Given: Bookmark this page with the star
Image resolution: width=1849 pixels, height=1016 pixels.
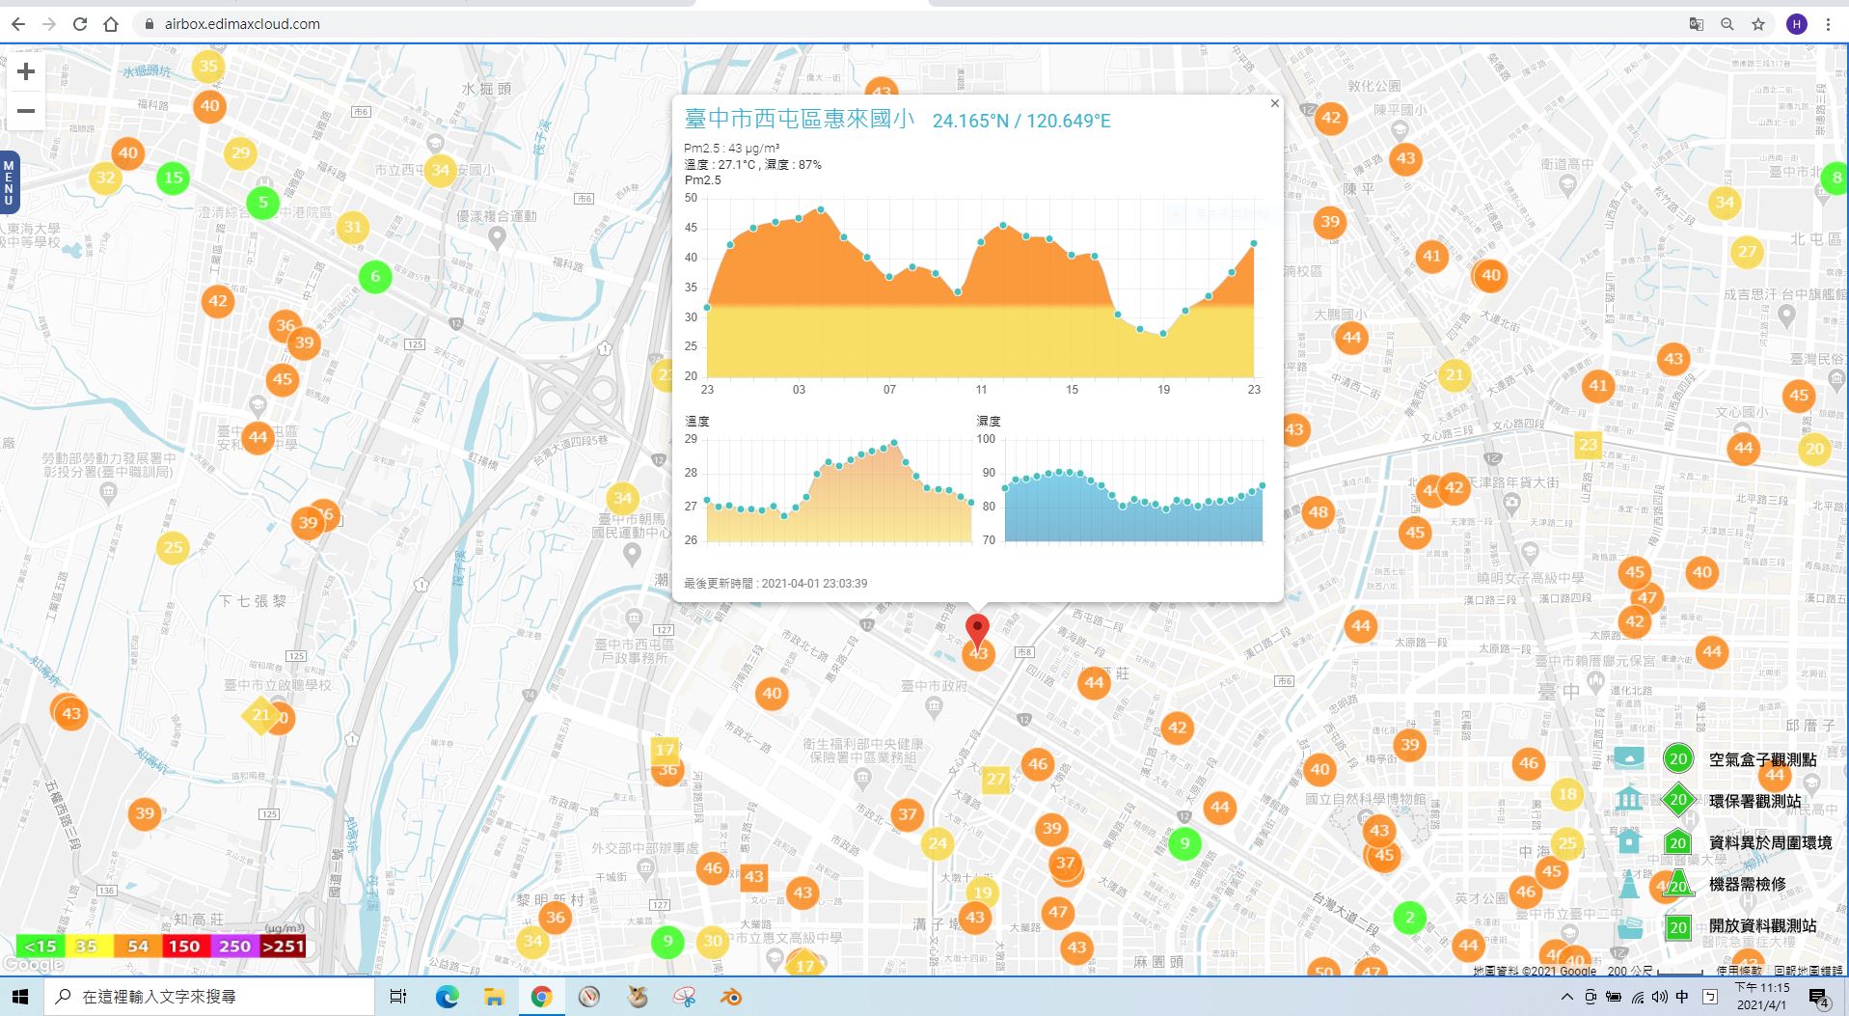Looking at the screenshot, I should [x=1758, y=24].
